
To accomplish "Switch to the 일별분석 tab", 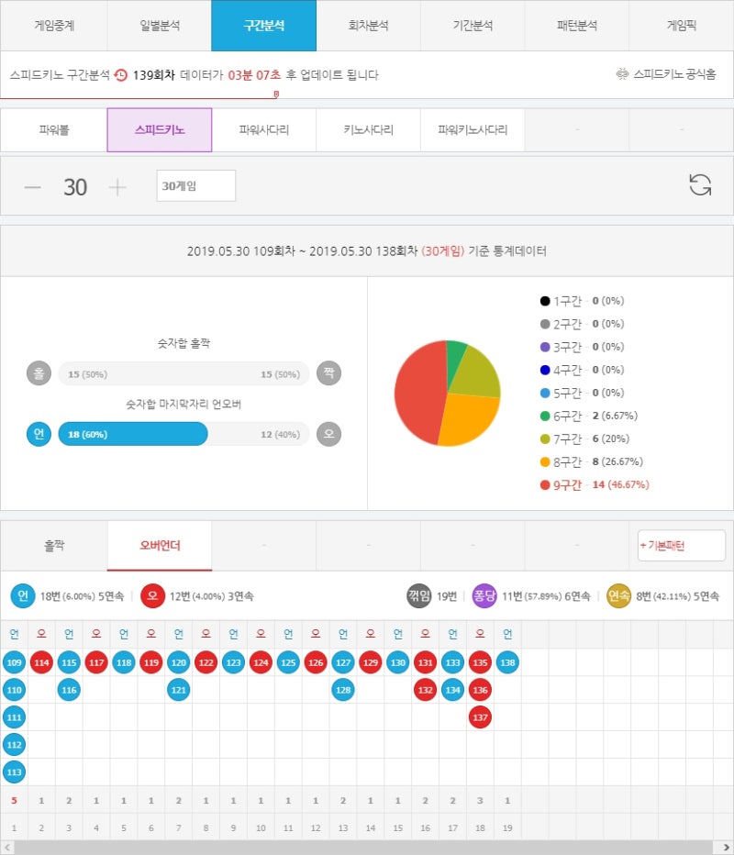I will (x=160, y=26).
